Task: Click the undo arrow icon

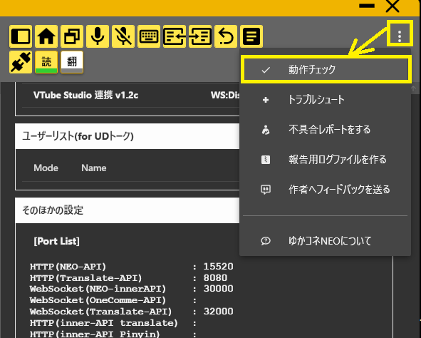Action: pos(226,36)
